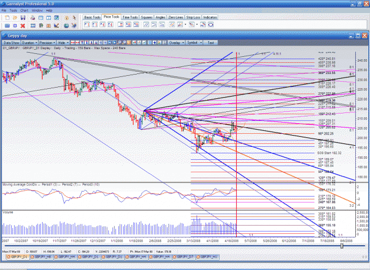Switch to the Time Tools tab

point(130,17)
